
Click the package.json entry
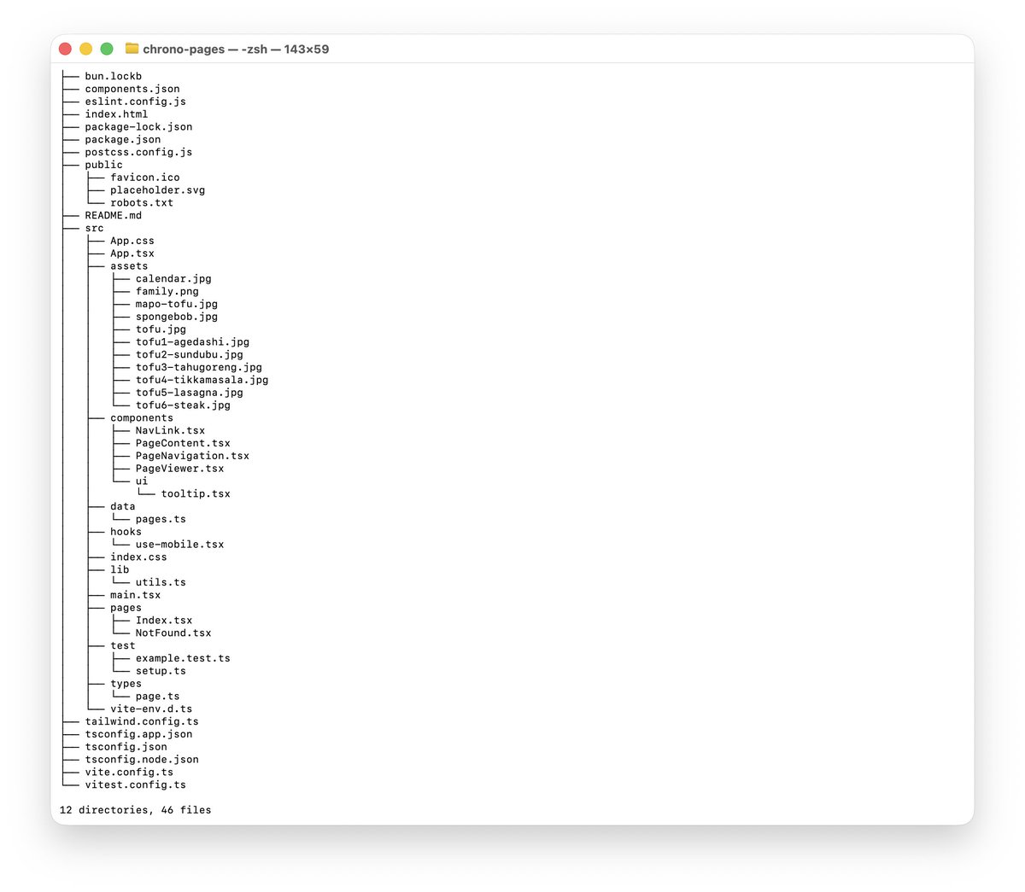pos(122,139)
